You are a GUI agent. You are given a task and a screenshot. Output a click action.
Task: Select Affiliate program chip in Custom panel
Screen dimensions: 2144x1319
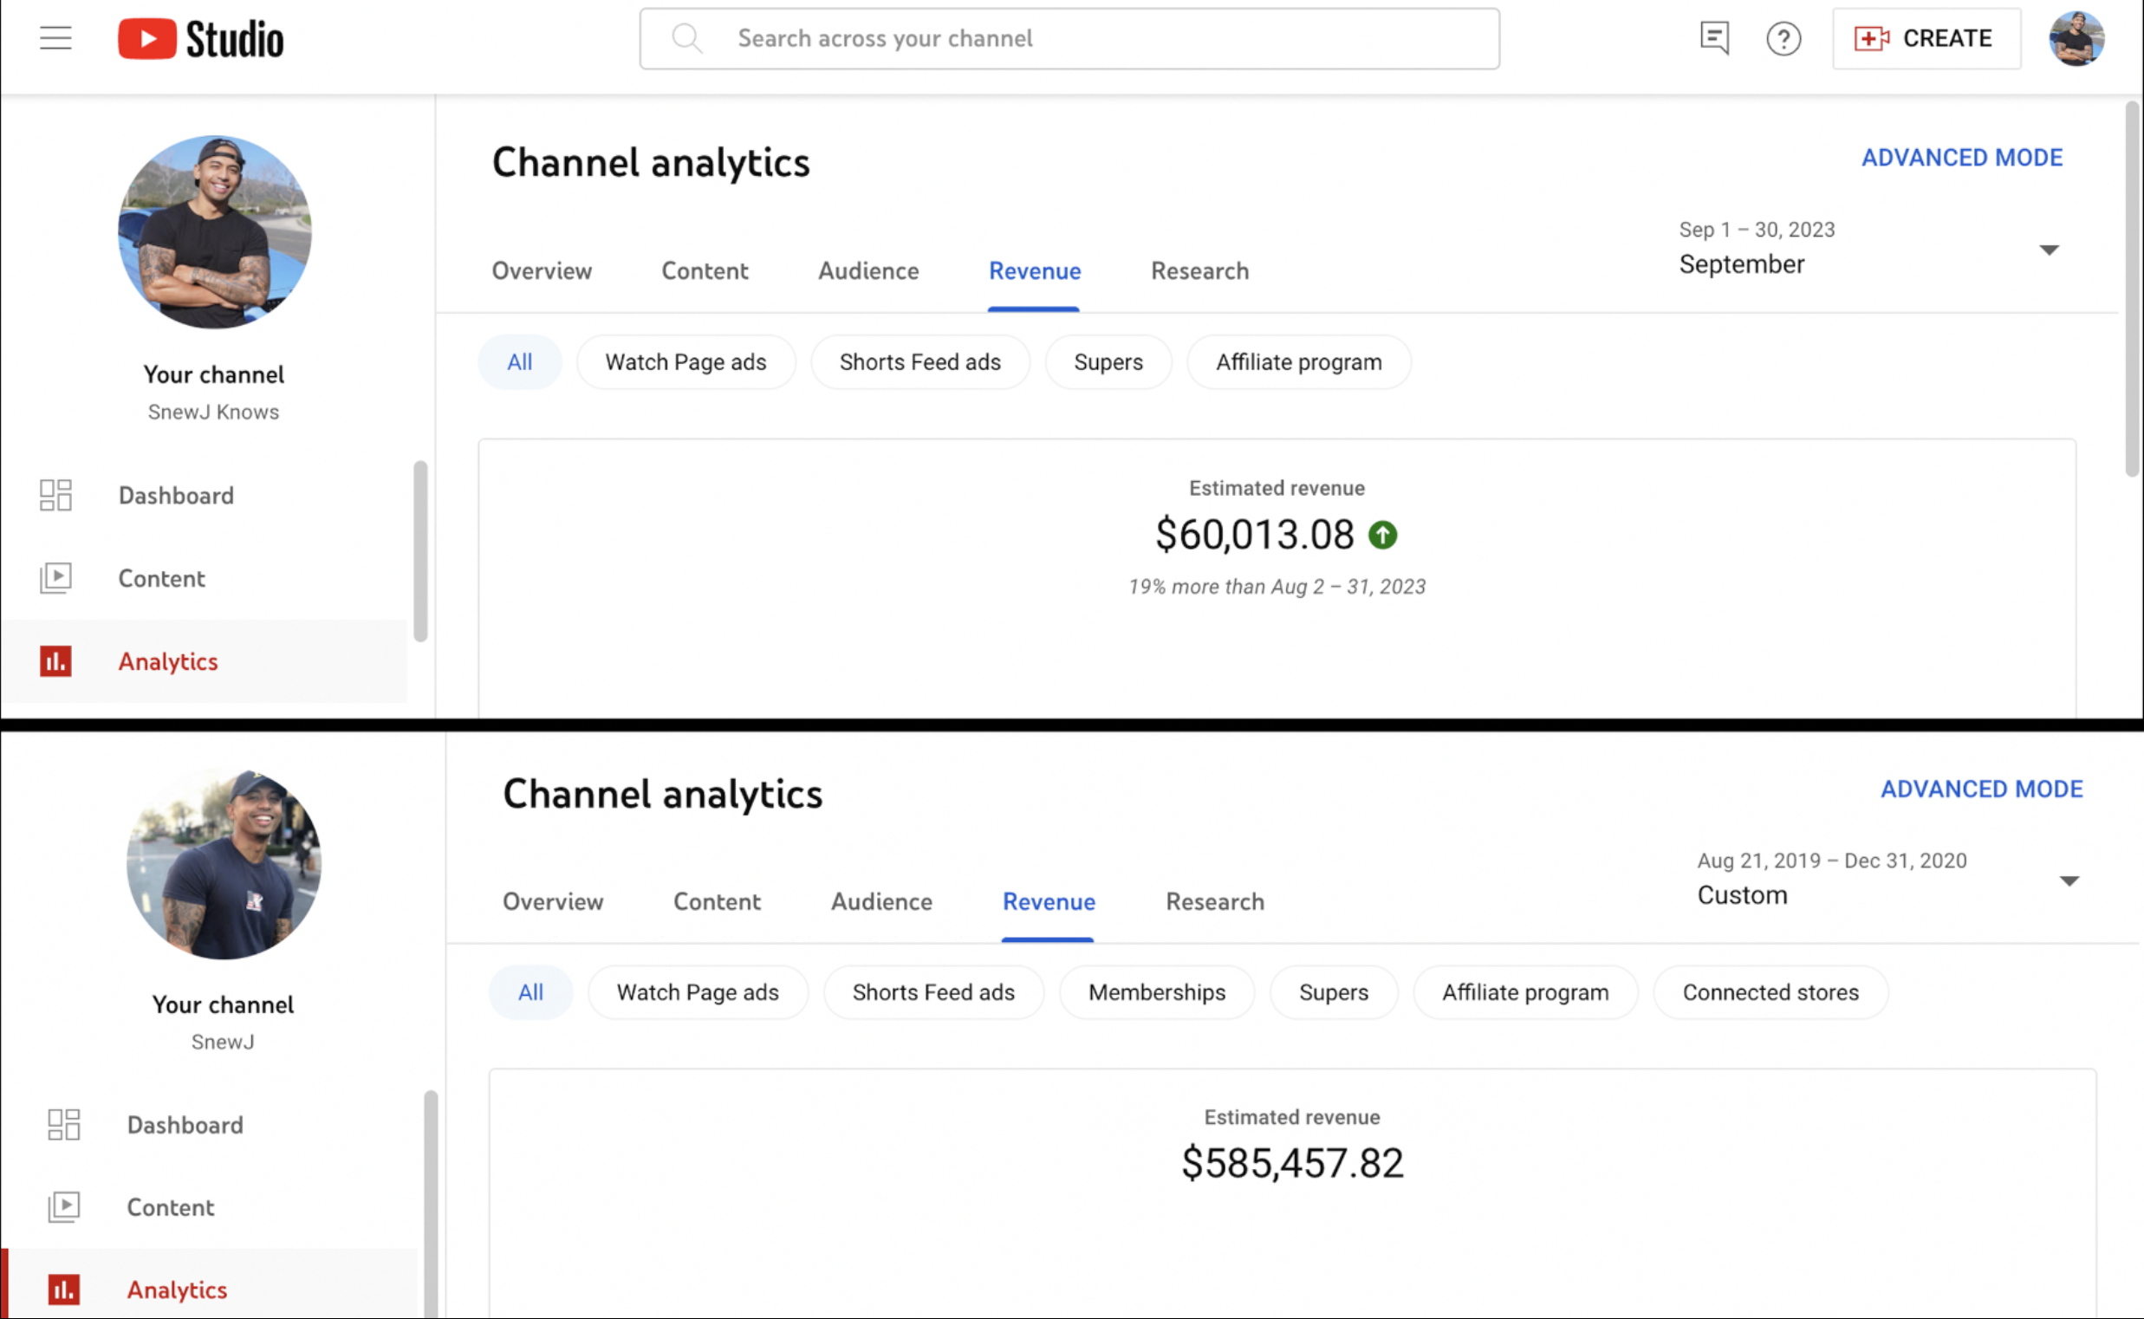pyautogui.click(x=1525, y=993)
